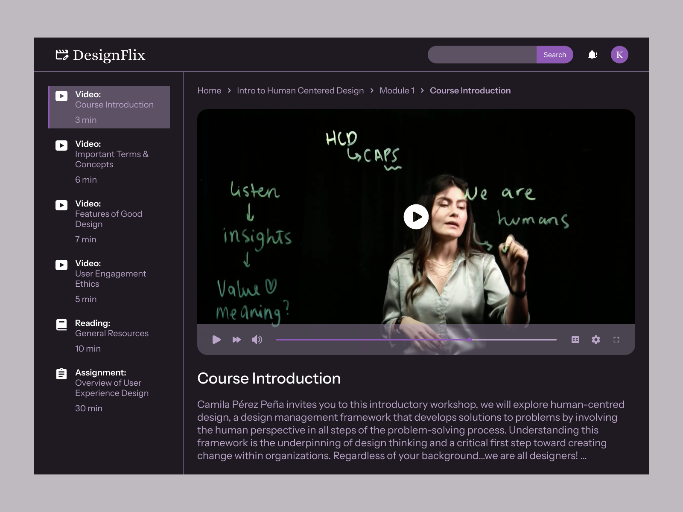Click the video progress bar to seek

pyautogui.click(x=416, y=339)
